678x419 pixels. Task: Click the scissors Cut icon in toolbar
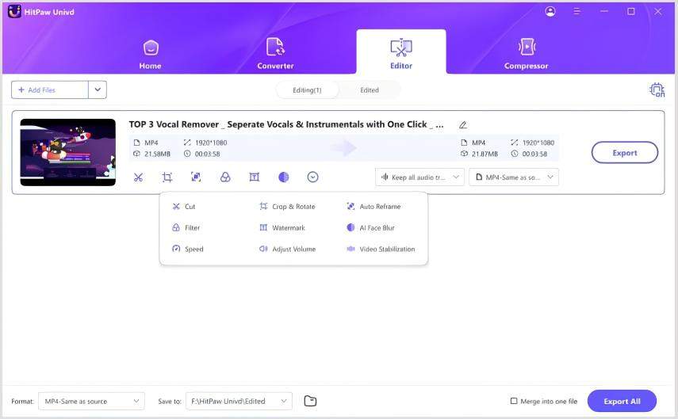138,177
